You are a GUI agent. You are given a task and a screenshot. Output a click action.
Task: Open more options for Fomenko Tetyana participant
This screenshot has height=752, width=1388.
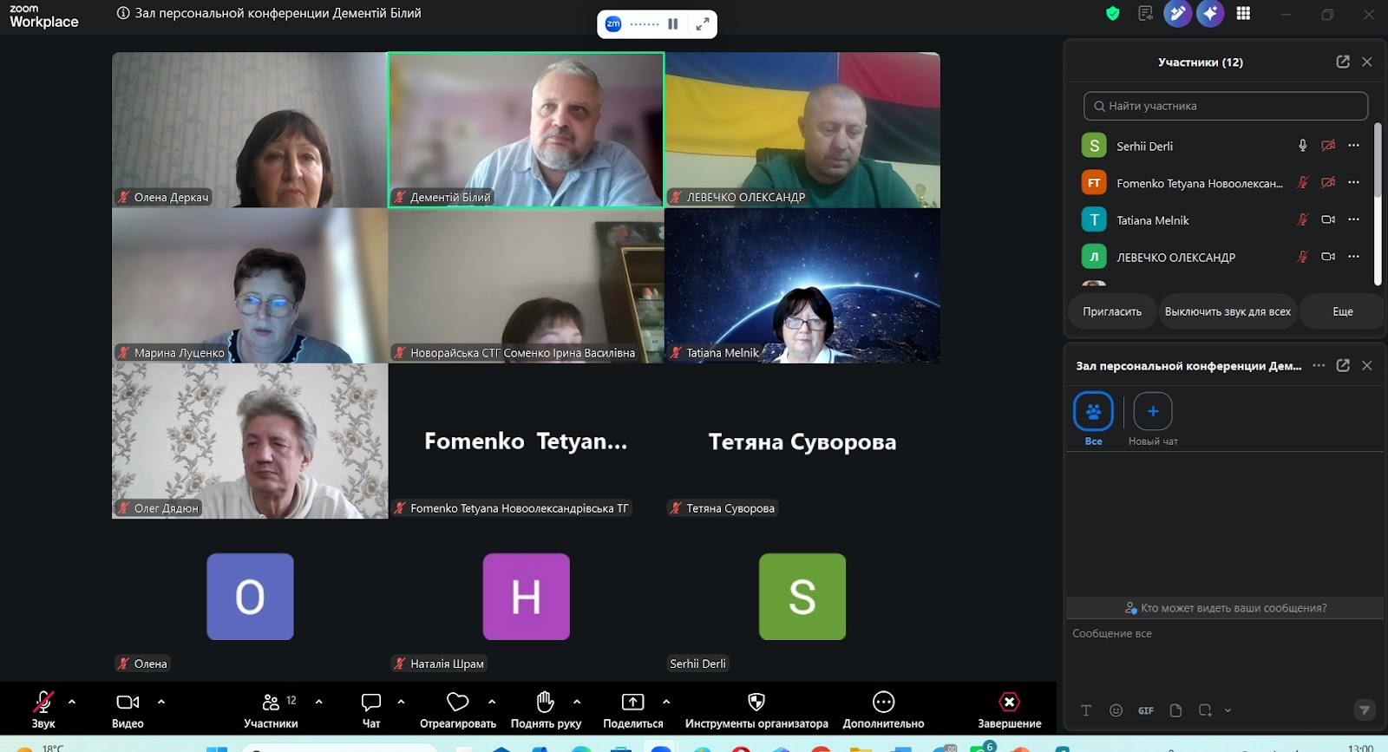[1353, 182]
